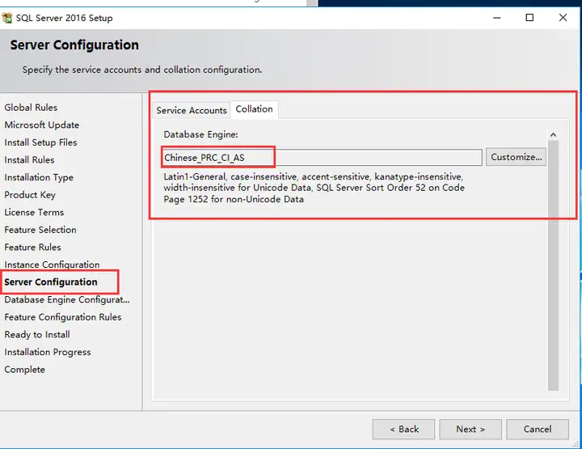Close the SQL Server Setup window
Screen dimensions: 582x449
tap(563, 18)
